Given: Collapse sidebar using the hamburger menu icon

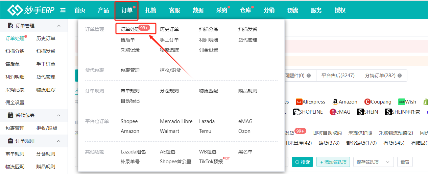Looking at the screenshot, I should click(63, 10).
